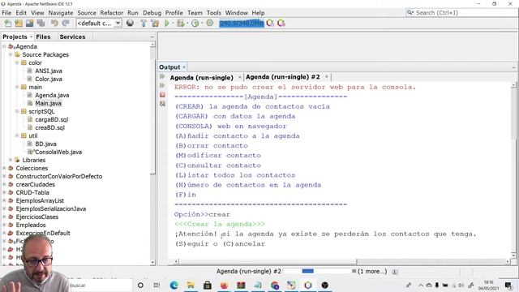Click the Open Project toolbar icon
The width and height of the screenshot is (519, 292).
[30, 24]
